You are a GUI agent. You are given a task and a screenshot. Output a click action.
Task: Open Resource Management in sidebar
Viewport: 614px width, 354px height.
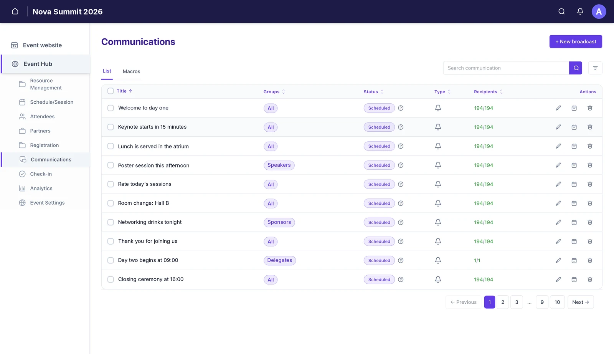click(46, 84)
